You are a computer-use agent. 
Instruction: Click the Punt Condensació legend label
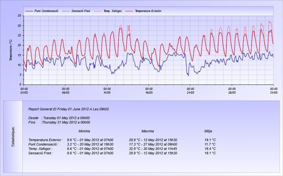[x=46, y=11]
